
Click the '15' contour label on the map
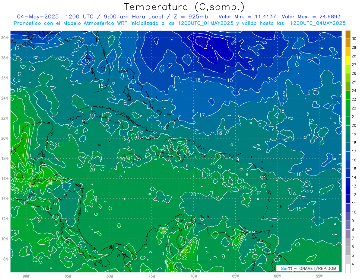pos(230,80)
